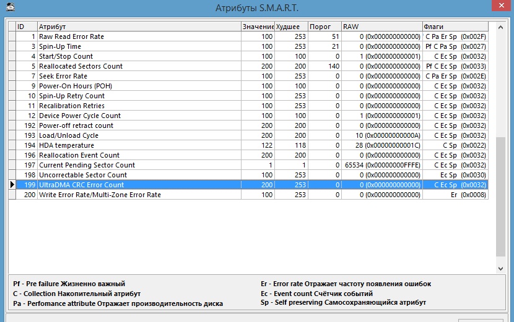Select Uncorrectable Sector Count row
This screenshot has width=514, height=322.
[248, 175]
